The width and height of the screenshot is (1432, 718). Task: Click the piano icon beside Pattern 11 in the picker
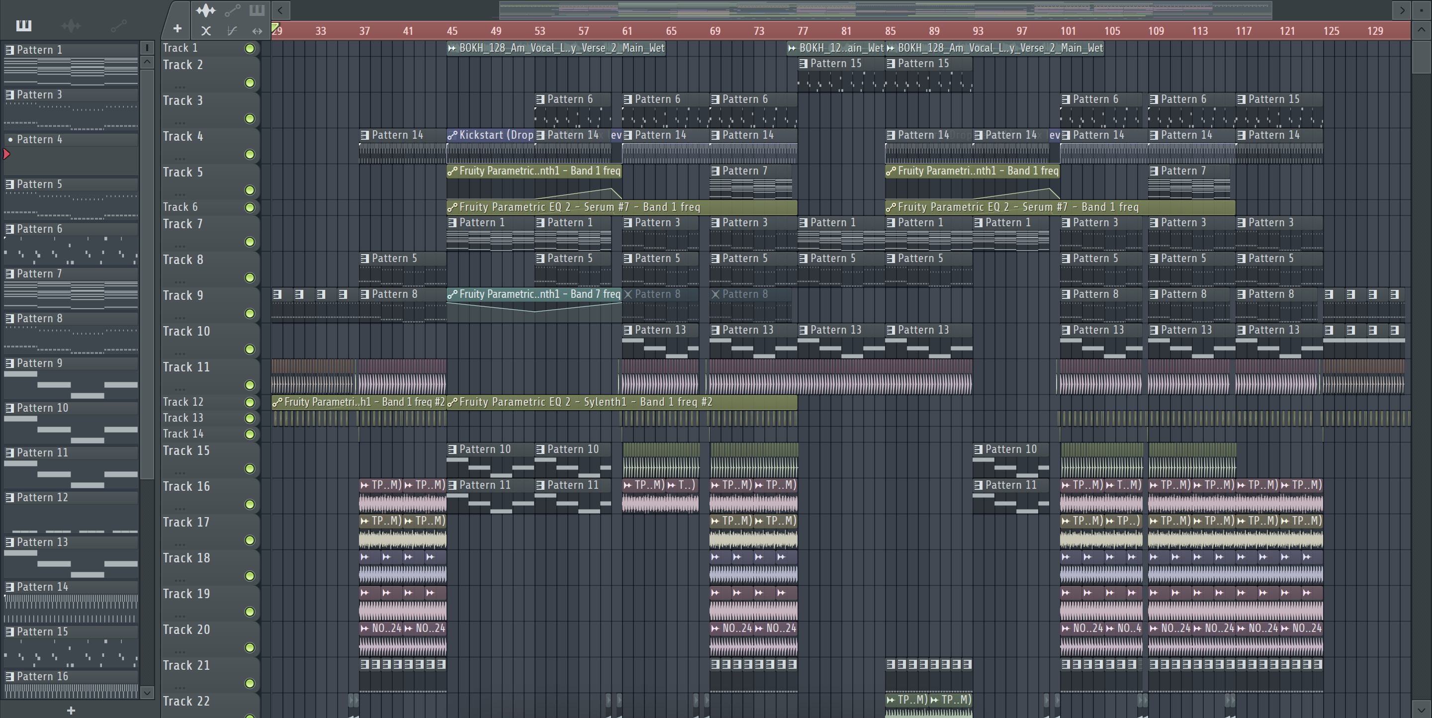[9, 453]
